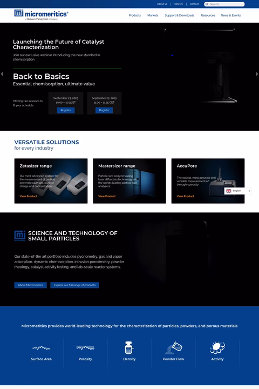
Task: Click the About Micromeritics button
Action: [30, 285]
